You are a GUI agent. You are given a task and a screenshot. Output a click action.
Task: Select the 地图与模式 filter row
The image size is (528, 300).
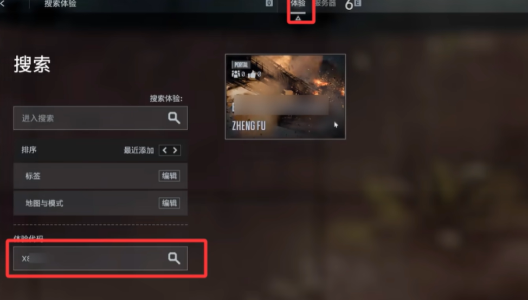point(100,203)
